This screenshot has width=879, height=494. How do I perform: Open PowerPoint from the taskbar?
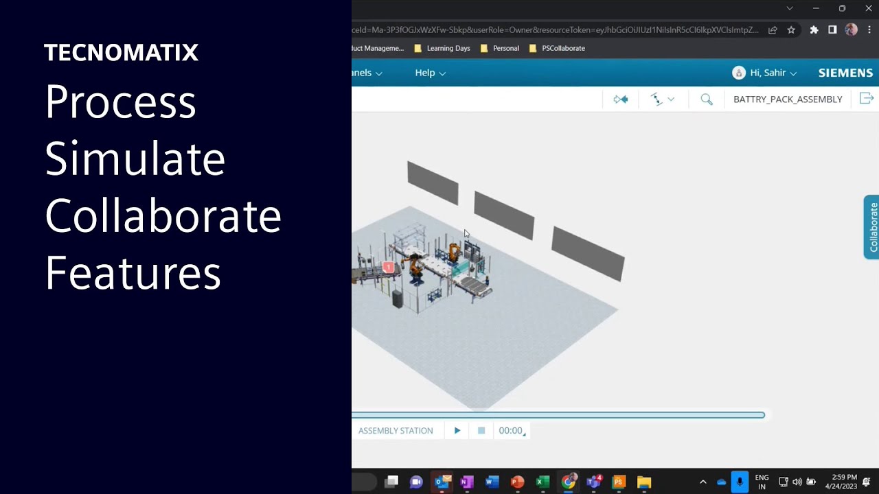click(517, 482)
